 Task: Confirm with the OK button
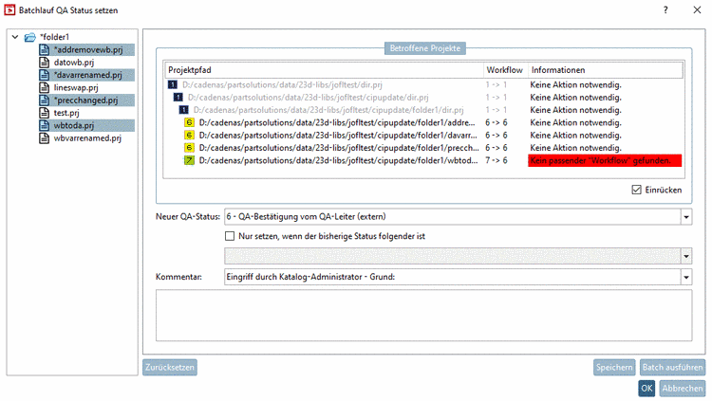646,389
